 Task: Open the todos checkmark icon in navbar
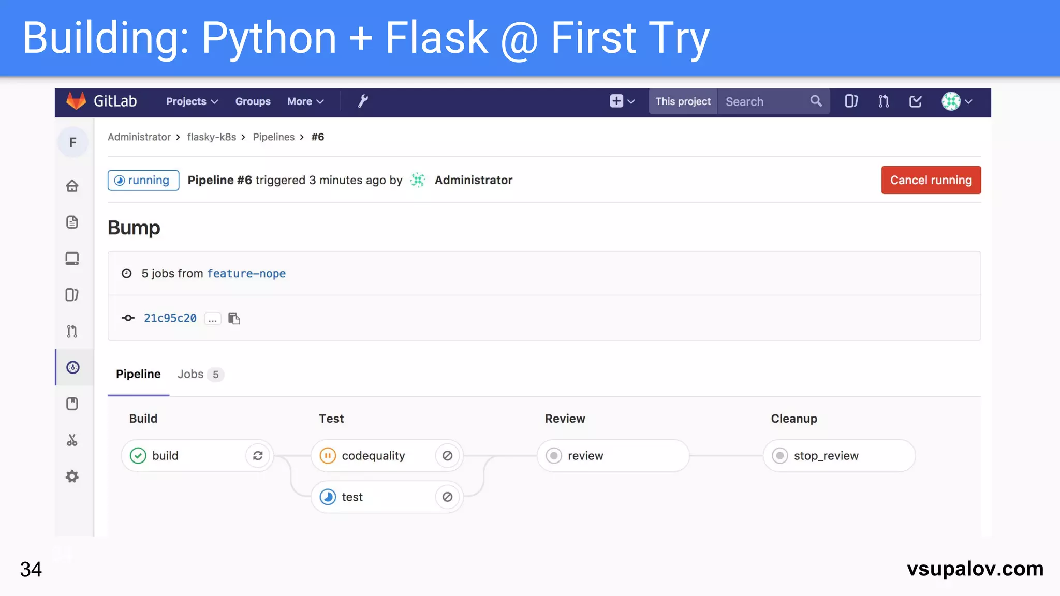tap(915, 101)
